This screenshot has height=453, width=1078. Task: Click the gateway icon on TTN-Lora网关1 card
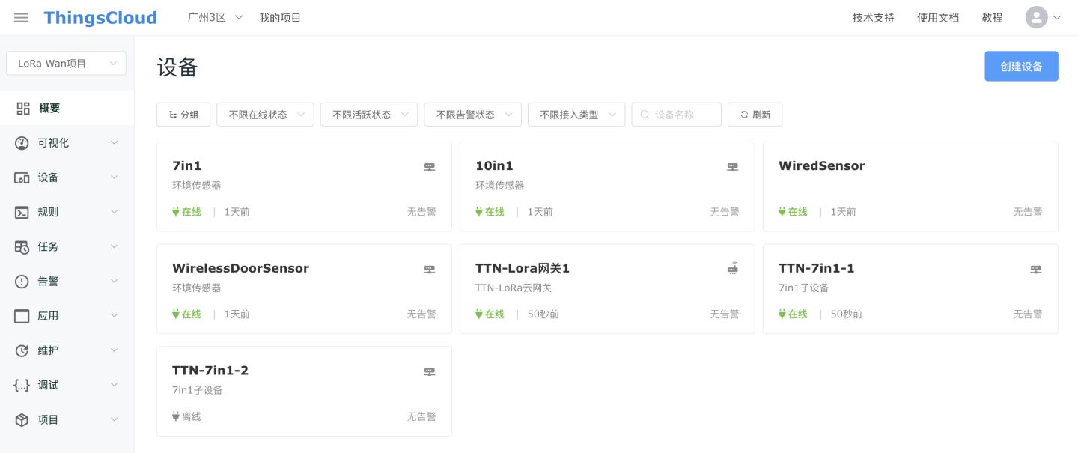click(x=733, y=268)
